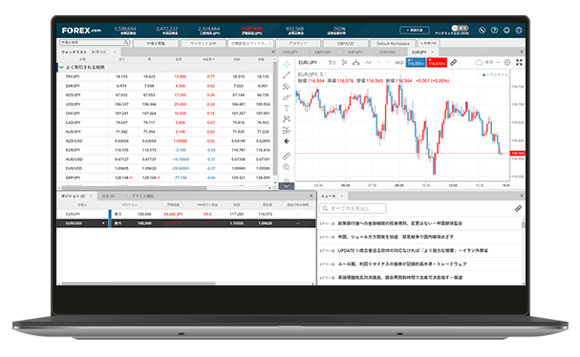The image size is (580, 357).
Task: Redo the last chart action
Action: 388,63
